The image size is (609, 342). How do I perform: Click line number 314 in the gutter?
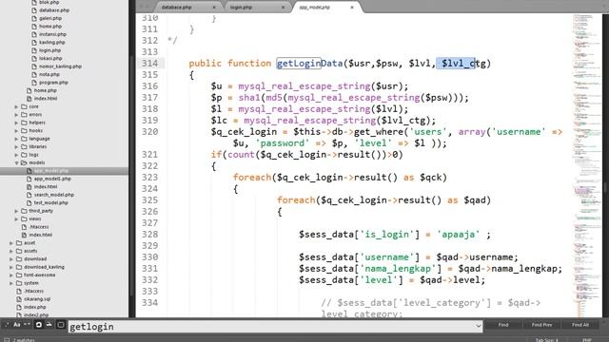(150, 64)
